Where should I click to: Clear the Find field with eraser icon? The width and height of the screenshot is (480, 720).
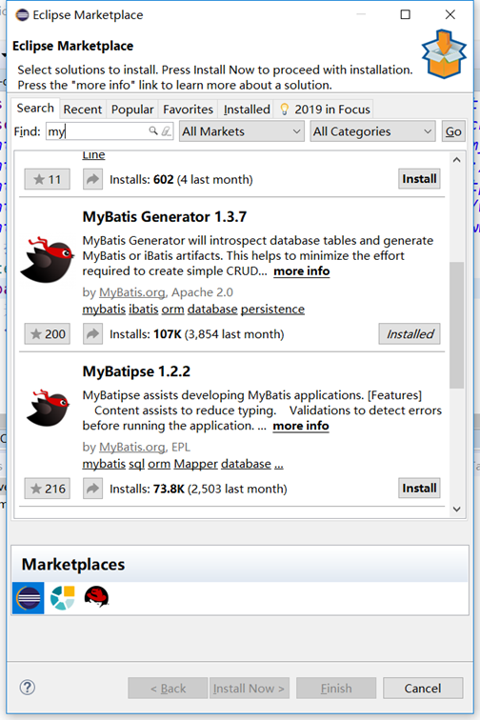(166, 131)
